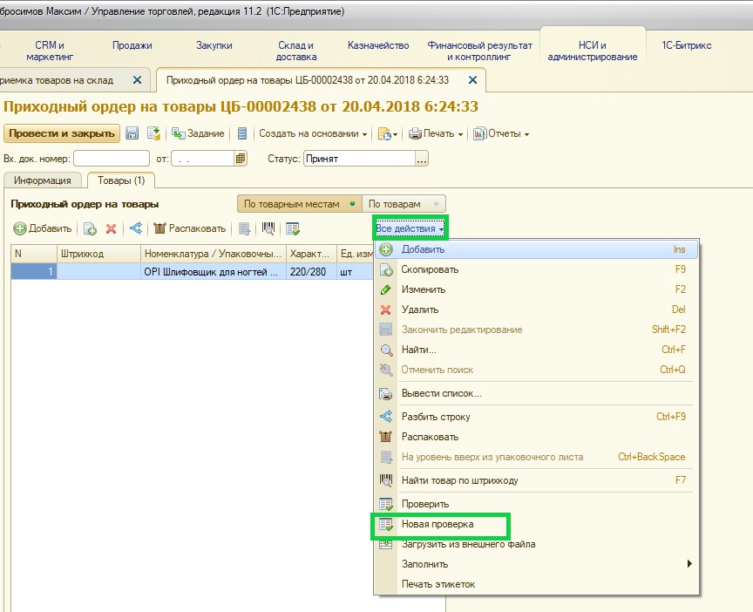Click the Распаковать toolbar button
This screenshot has height=612, width=753.
(x=190, y=228)
